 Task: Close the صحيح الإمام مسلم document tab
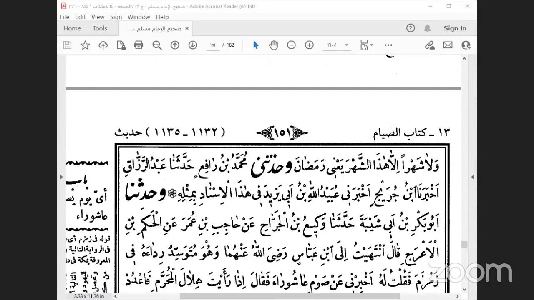click(x=187, y=28)
